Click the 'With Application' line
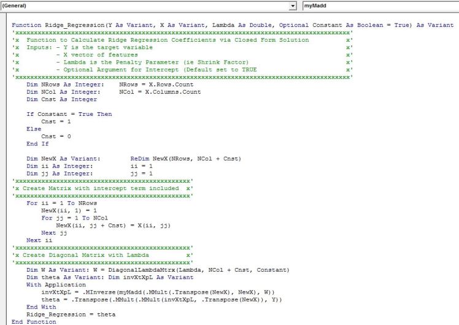Screen dimensions: 459x325 click(x=56, y=285)
